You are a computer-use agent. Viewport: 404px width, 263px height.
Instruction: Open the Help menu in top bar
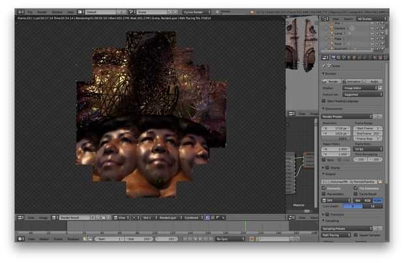pyautogui.click(x=70, y=12)
